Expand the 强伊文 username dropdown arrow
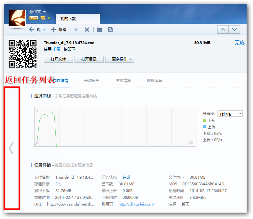This screenshot has width=253, height=219. 44,12
